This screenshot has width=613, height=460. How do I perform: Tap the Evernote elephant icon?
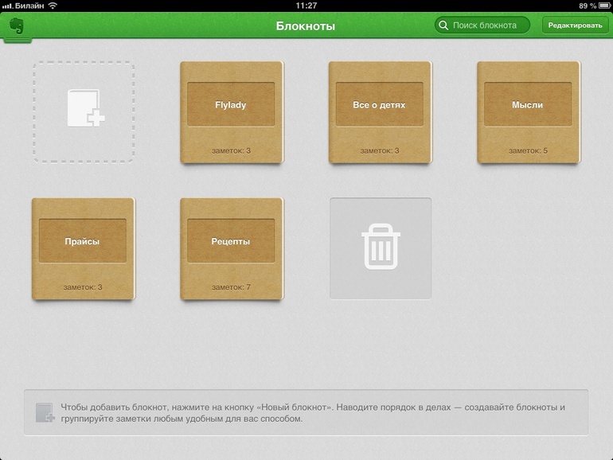(17, 26)
